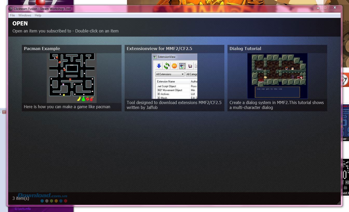Maximize the Steam Workshop Tool window
This screenshot has width=349, height=212.
coord(325,8)
